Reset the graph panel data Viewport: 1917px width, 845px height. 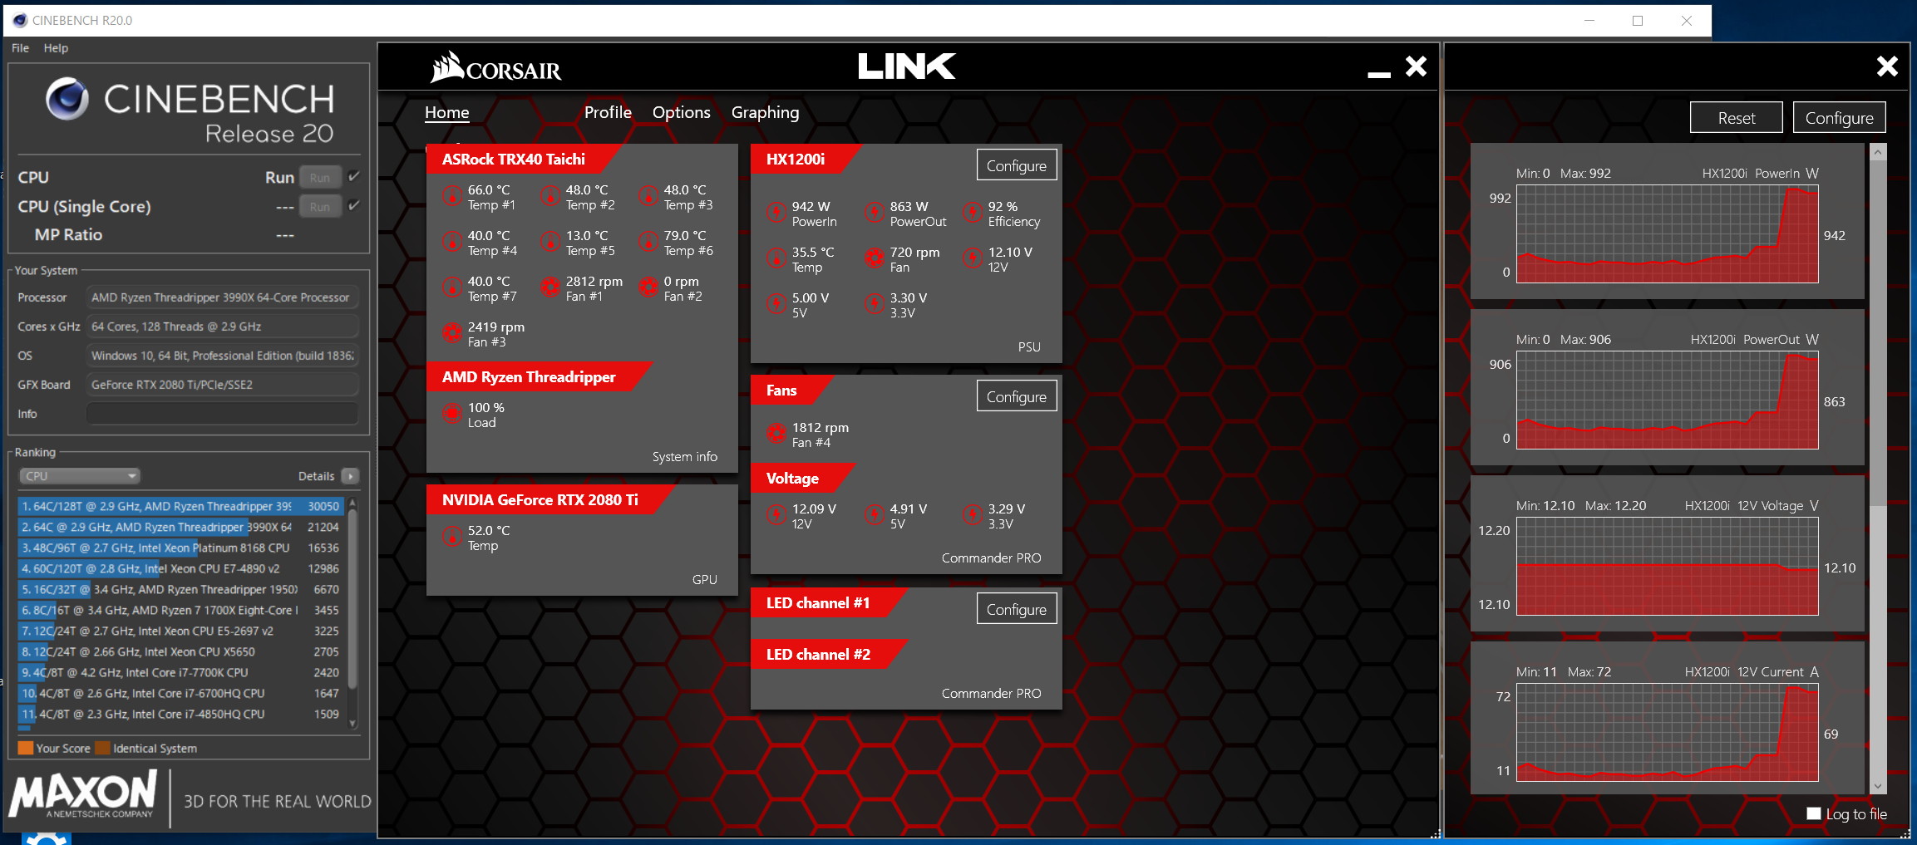click(x=1737, y=118)
